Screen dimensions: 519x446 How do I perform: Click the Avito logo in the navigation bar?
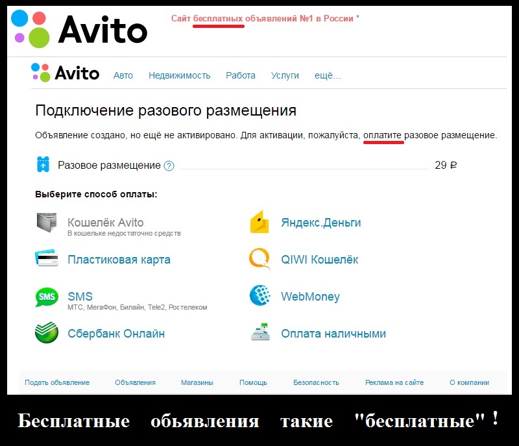(x=66, y=72)
